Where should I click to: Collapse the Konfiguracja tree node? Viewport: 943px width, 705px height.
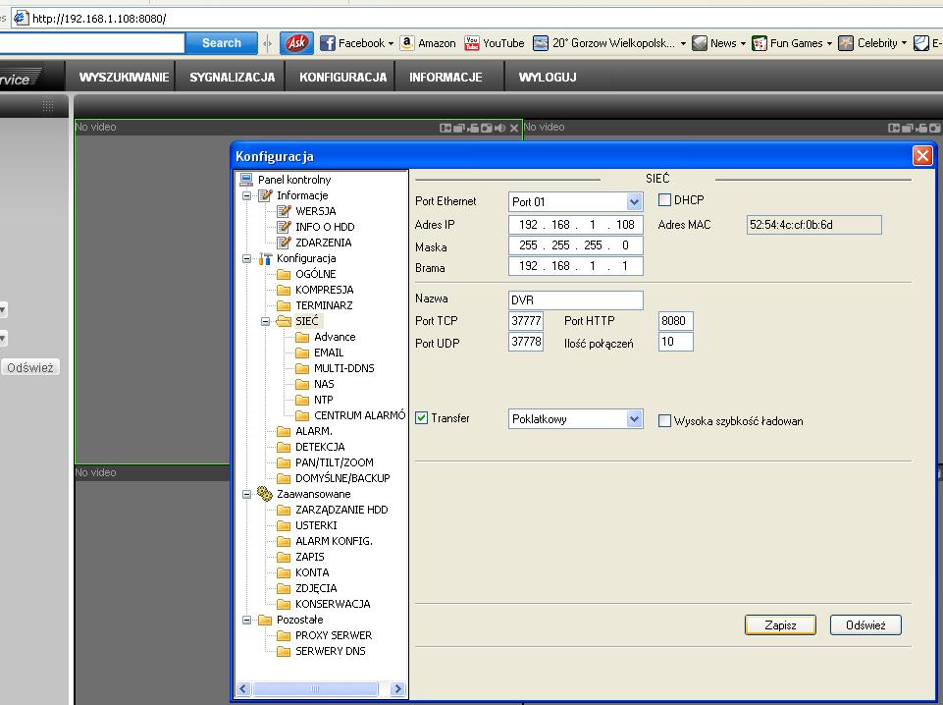(246, 258)
